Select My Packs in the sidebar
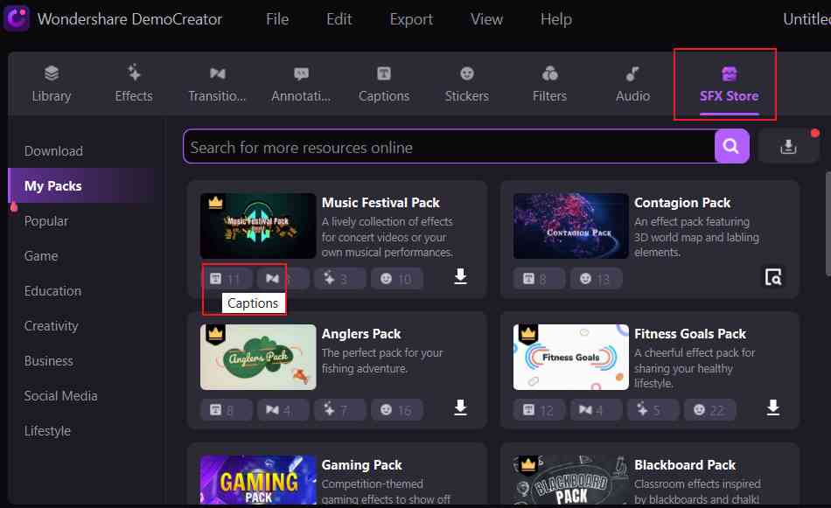 [x=82, y=186]
